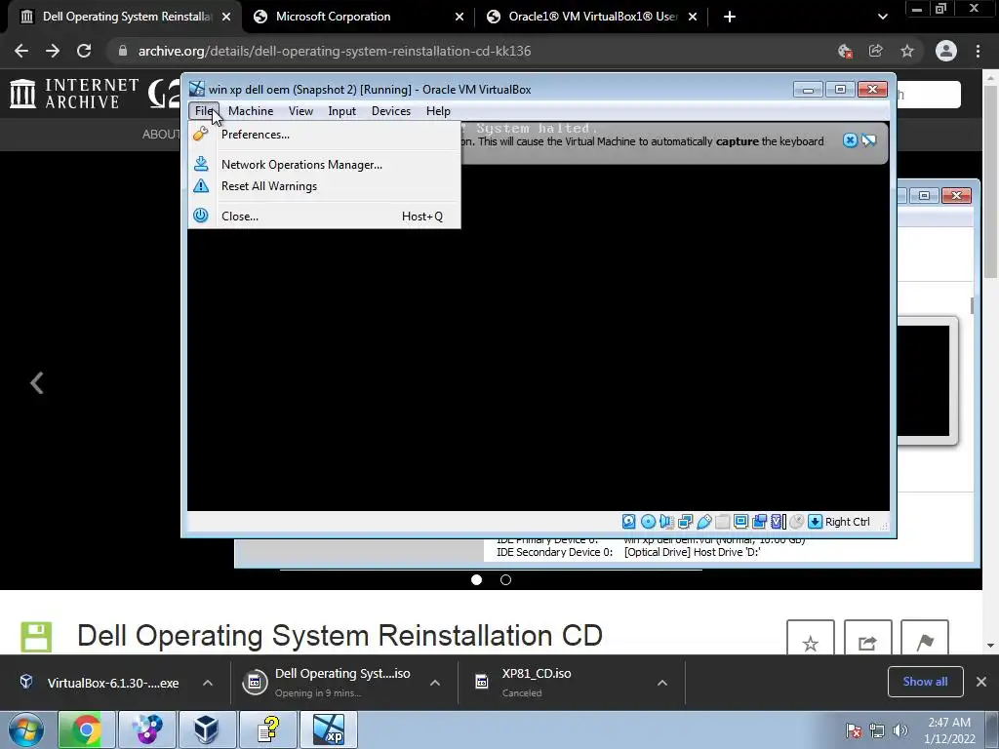Close the Microsoft Corporation tab

coord(460,17)
